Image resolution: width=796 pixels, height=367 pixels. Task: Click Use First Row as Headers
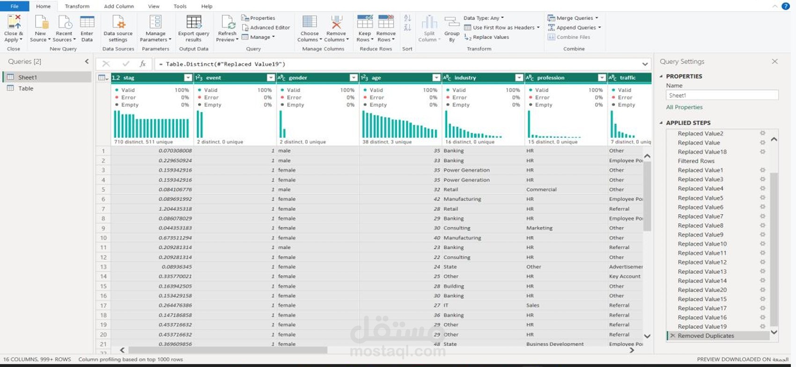tap(501, 28)
